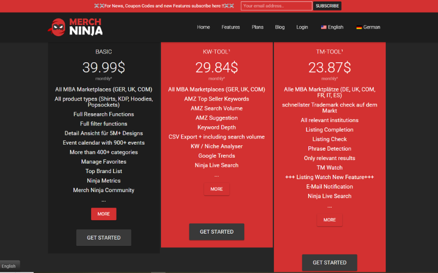
Task: Click 'schnellster Trademark check auf dem Markt'
Action: (x=330, y=108)
